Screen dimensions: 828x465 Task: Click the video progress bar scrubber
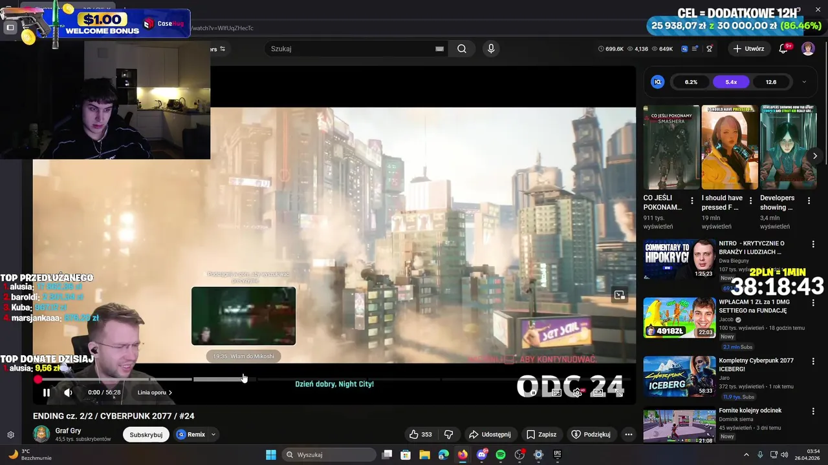[38, 380]
